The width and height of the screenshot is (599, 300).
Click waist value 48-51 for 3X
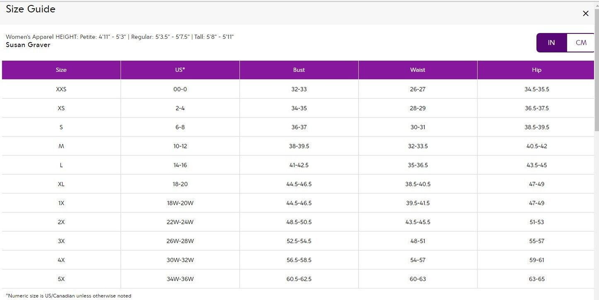(x=418, y=241)
